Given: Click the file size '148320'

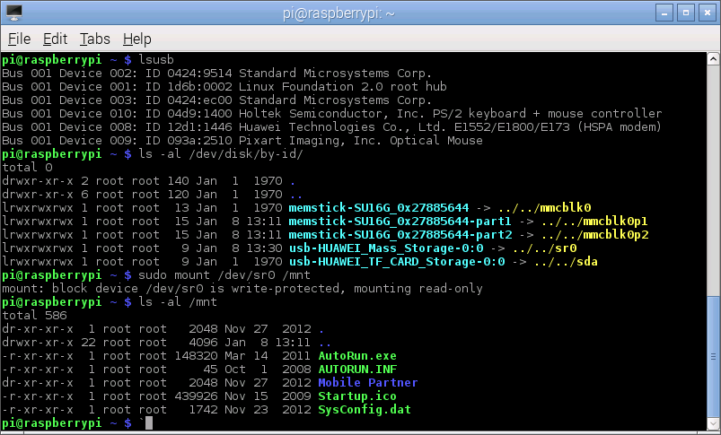Looking at the screenshot, I should click(x=196, y=355).
